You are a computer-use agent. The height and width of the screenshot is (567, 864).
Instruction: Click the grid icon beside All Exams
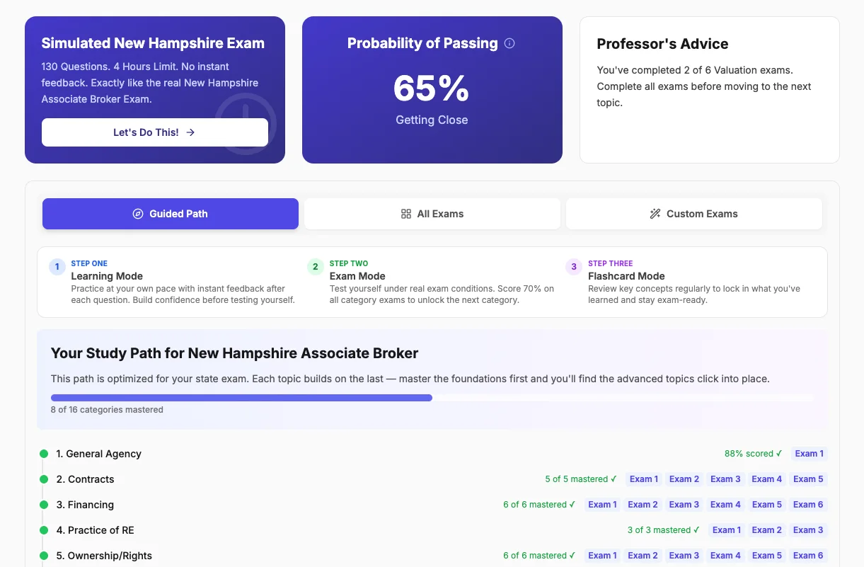pyautogui.click(x=405, y=213)
